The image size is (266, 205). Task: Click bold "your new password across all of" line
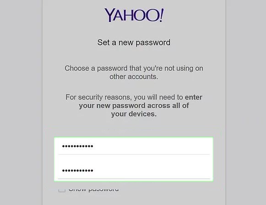coord(134,106)
